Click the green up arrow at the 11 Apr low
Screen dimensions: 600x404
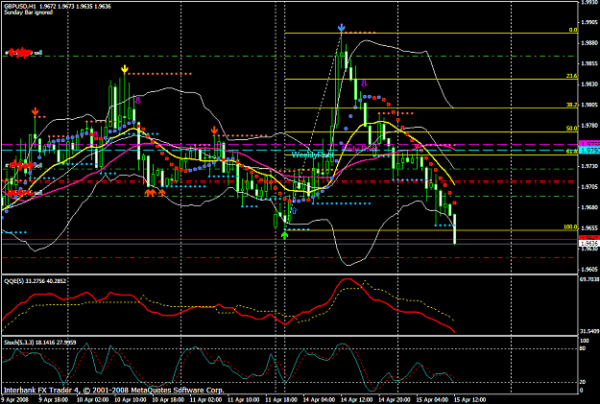point(284,235)
